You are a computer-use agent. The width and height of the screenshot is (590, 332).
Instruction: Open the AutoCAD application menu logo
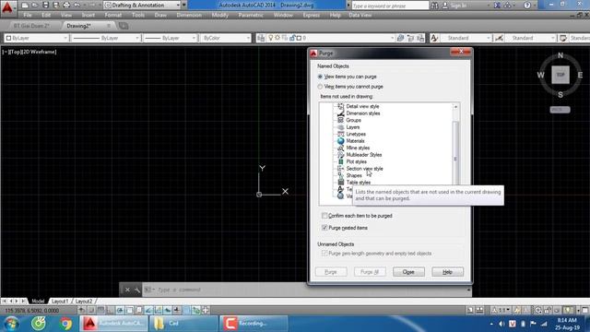(x=7, y=7)
